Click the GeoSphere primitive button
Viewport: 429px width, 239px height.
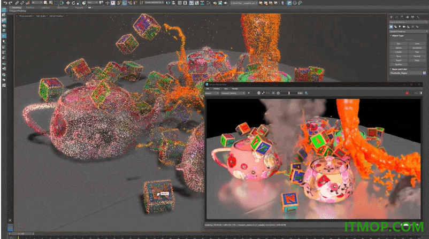click(417, 48)
